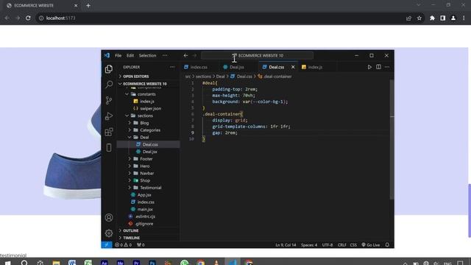Go forward in VS Code navigation
Screen dimensions: 471x265
(x=194, y=55)
